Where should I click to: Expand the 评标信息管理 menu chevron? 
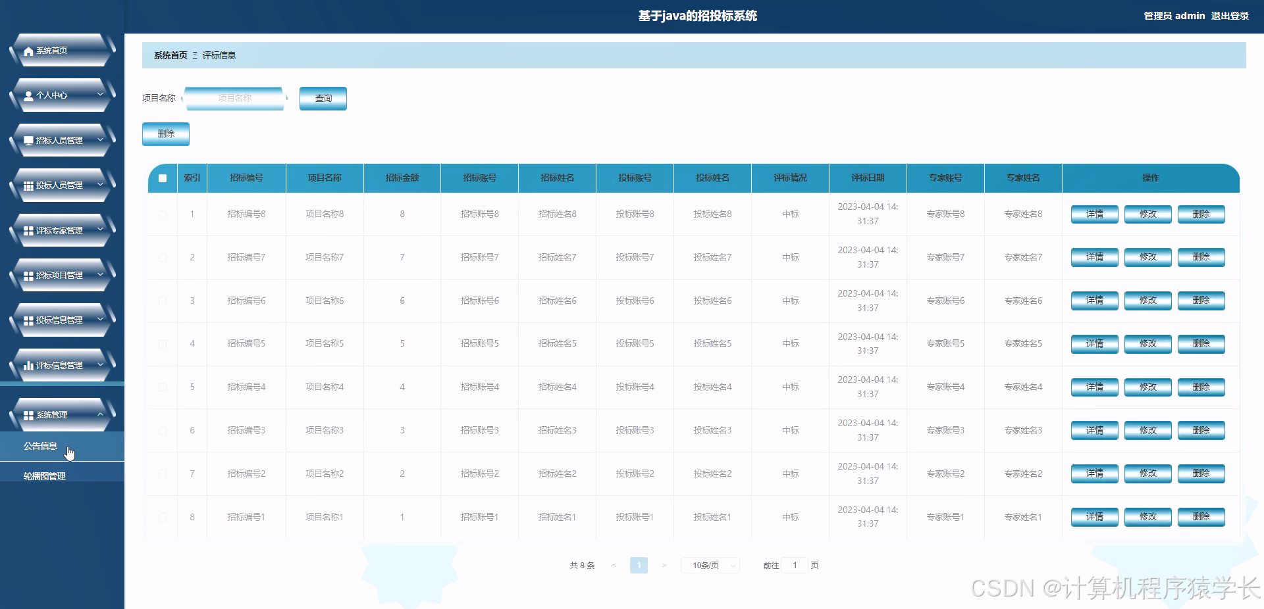coord(100,364)
